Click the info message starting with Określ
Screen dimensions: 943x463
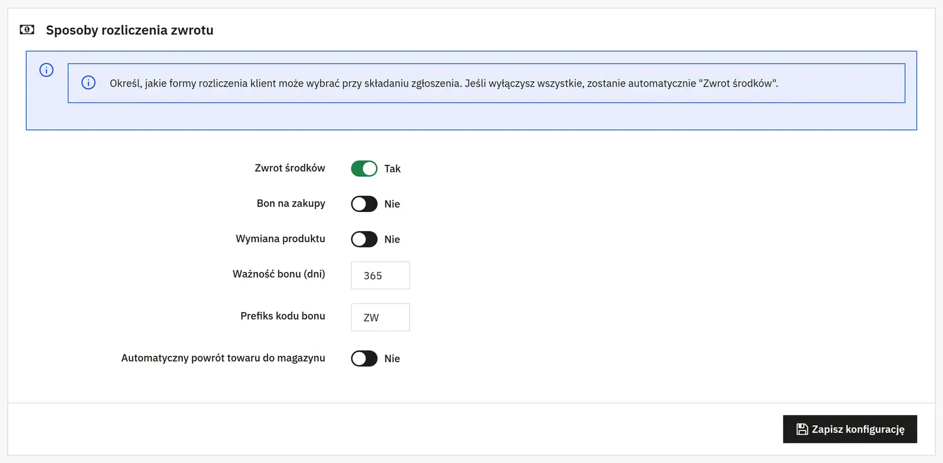444,83
